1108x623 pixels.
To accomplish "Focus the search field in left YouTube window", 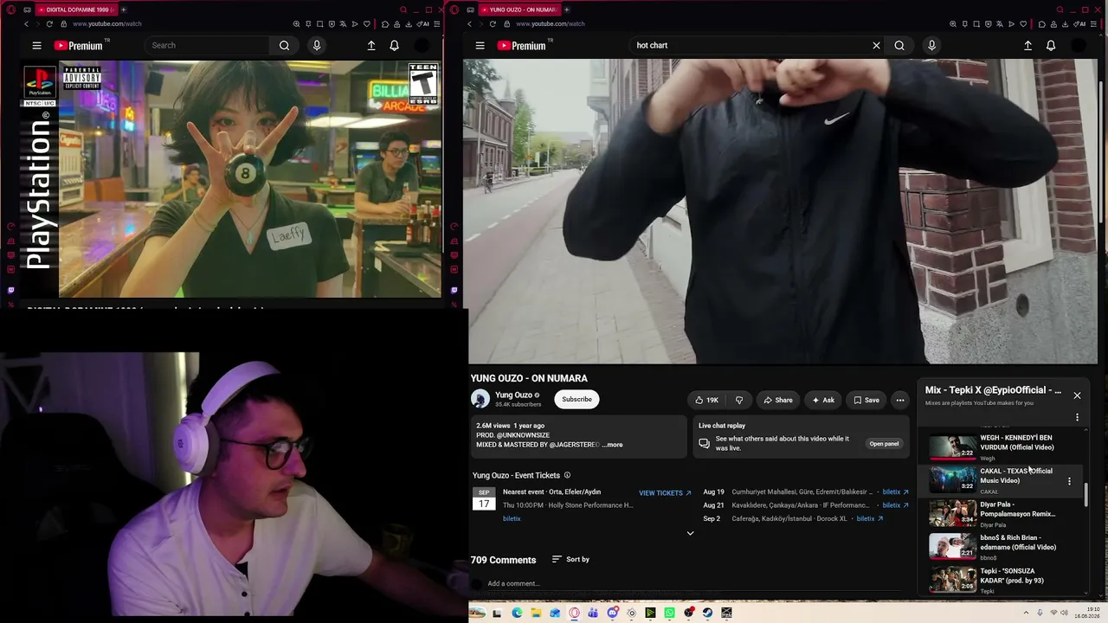I will (x=208, y=45).
